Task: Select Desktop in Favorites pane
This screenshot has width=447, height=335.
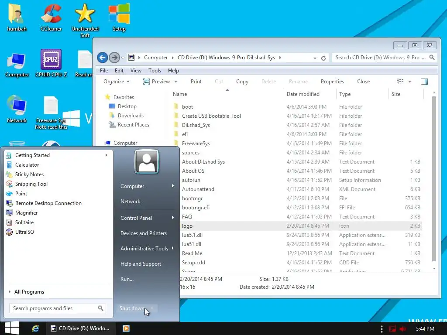Action: [127, 106]
